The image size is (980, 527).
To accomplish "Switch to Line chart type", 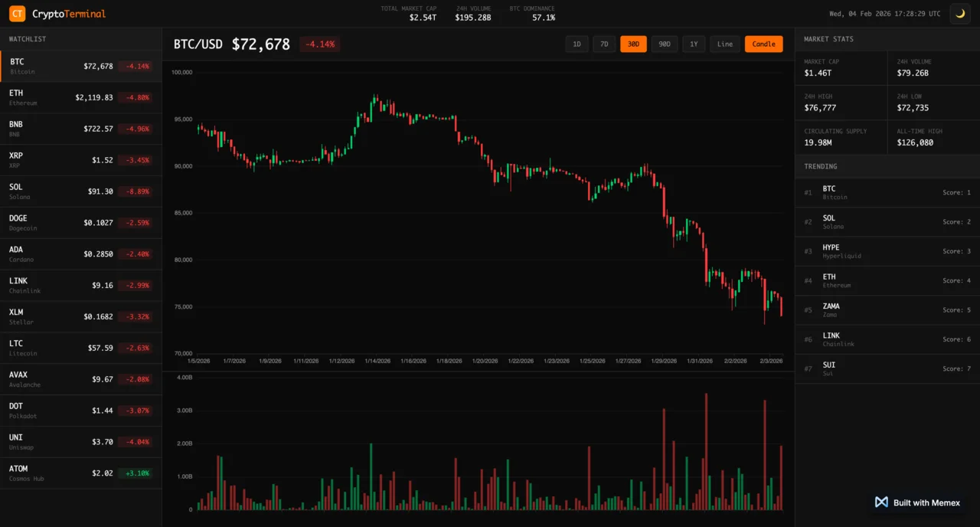I will pyautogui.click(x=724, y=44).
